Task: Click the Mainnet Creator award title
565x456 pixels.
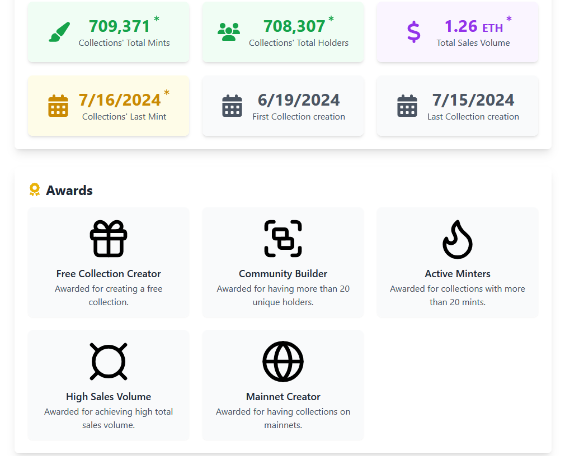Action: click(283, 397)
